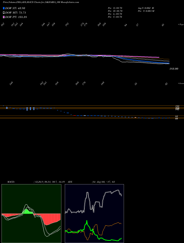Click the 183.00 price label
The height and width of the screenshot is (243, 184).
[x=174, y=68]
